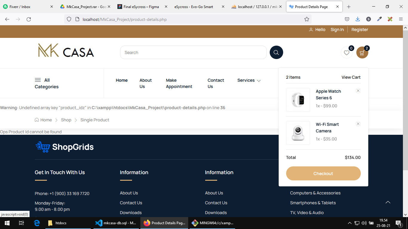This screenshot has width=408, height=229.
Task: Click the dark search magnifier button
Action: pos(276,52)
